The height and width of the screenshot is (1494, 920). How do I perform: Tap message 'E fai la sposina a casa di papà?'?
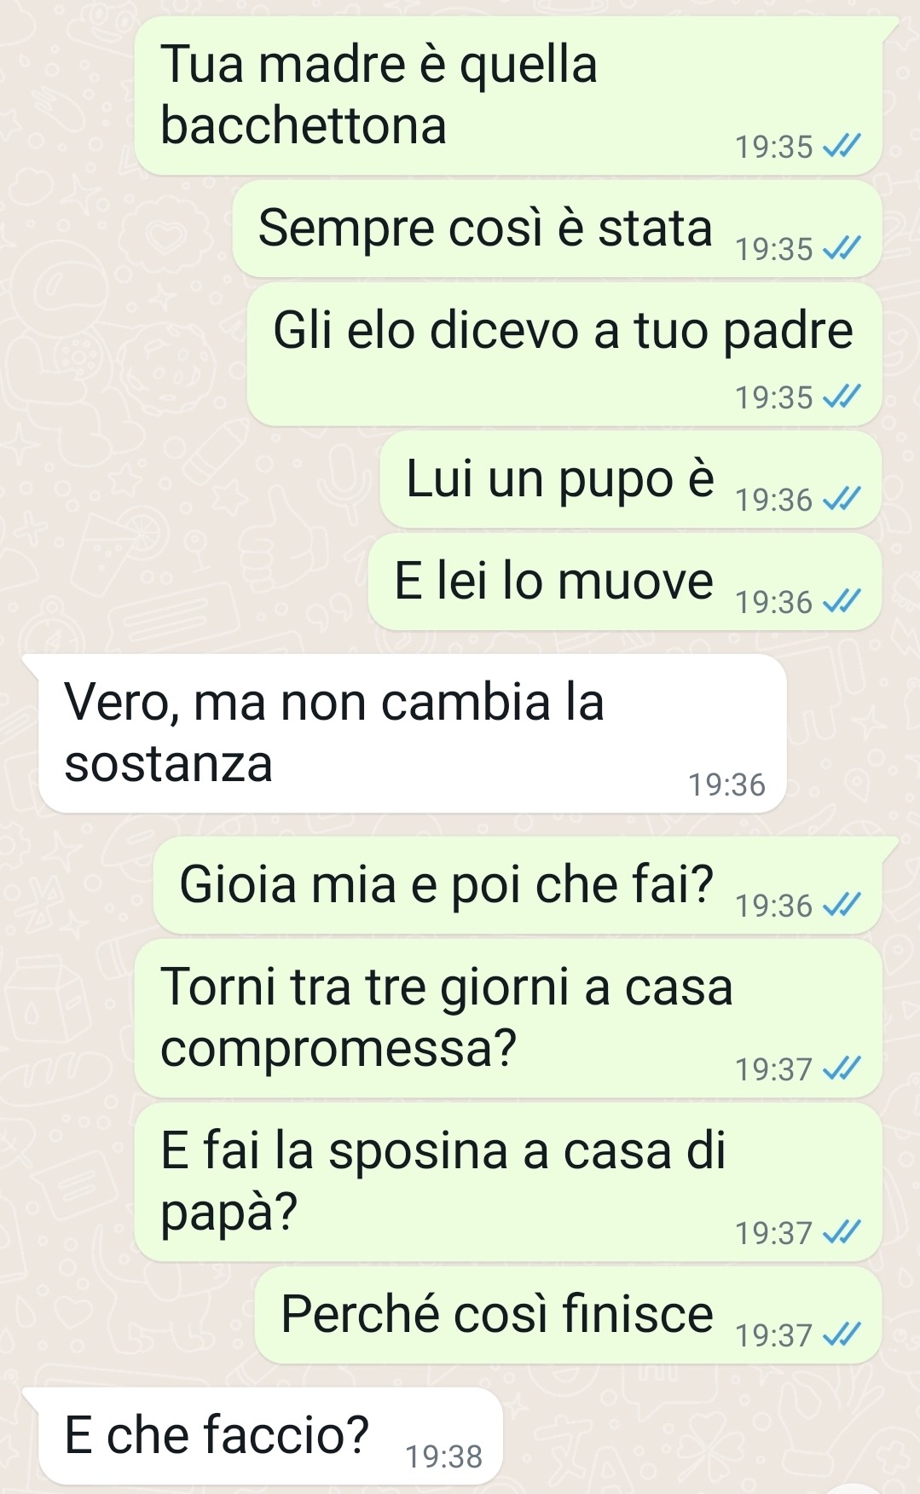pyautogui.click(x=508, y=1182)
